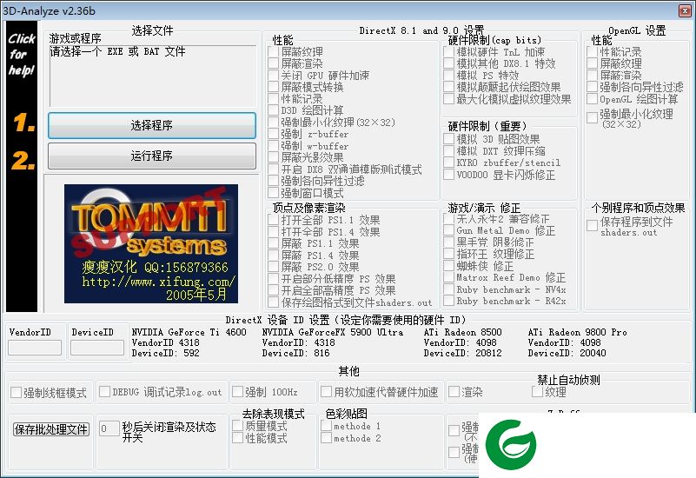Check 蜘蛛侠 修正
This screenshot has height=478, width=696.
448,266
